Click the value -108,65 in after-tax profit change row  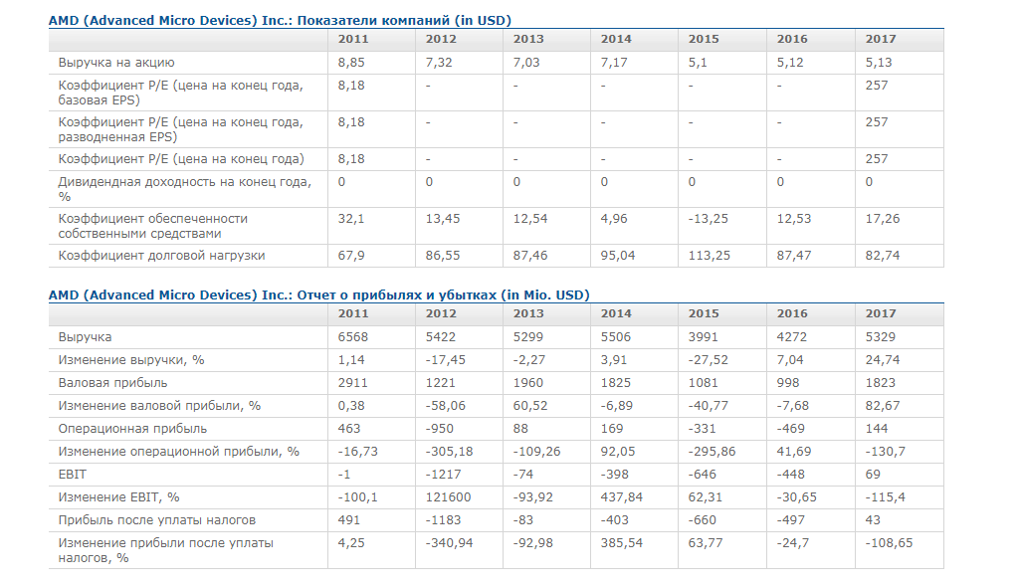(x=889, y=543)
